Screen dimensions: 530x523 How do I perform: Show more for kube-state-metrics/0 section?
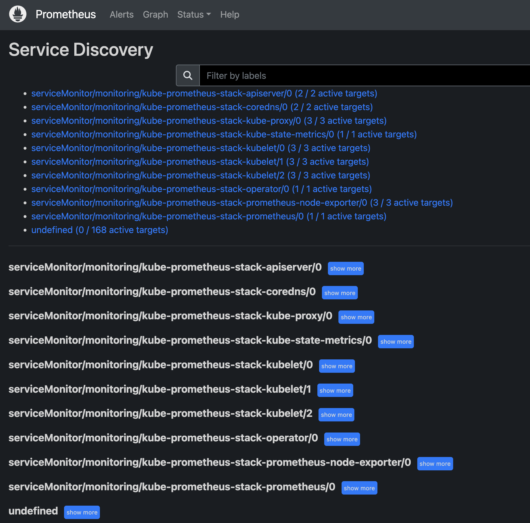396,341
